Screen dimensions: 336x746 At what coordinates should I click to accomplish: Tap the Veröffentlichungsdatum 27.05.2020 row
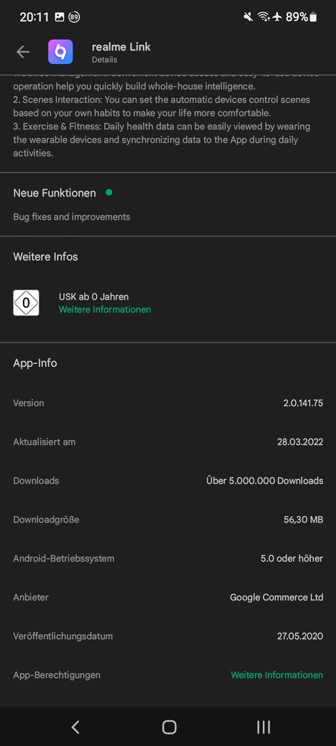pyautogui.click(x=168, y=636)
